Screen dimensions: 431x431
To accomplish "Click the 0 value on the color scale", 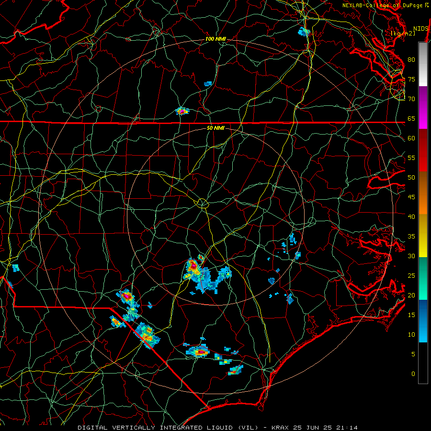I will pos(413,374).
